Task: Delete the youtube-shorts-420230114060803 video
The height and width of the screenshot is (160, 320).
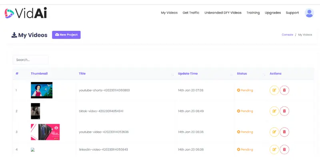Action: (x=284, y=90)
